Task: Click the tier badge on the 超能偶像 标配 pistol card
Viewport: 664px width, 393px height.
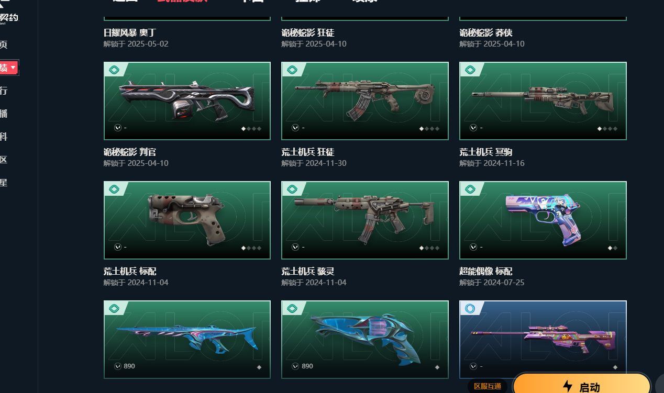Action: pos(470,189)
